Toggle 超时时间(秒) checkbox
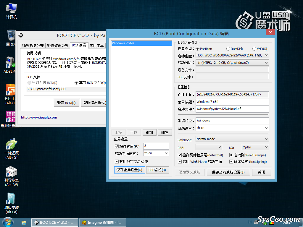The image size is (303, 227). (x=117, y=147)
